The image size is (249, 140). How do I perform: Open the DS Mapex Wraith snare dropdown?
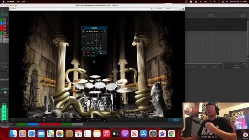click(x=94, y=31)
